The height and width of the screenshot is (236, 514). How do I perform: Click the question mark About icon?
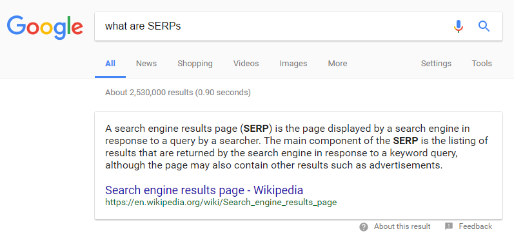pyautogui.click(x=363, y=226)
